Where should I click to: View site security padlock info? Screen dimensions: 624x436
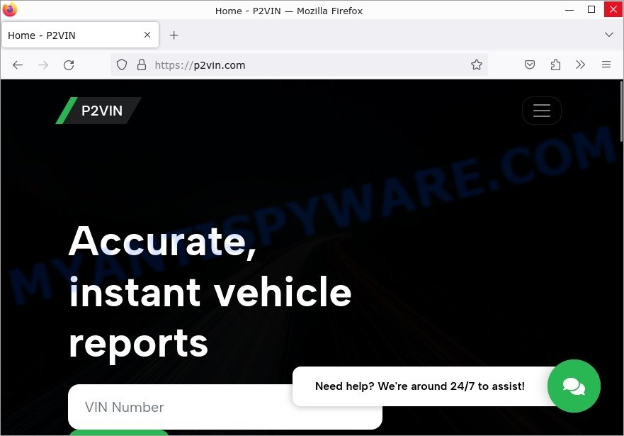141,65
